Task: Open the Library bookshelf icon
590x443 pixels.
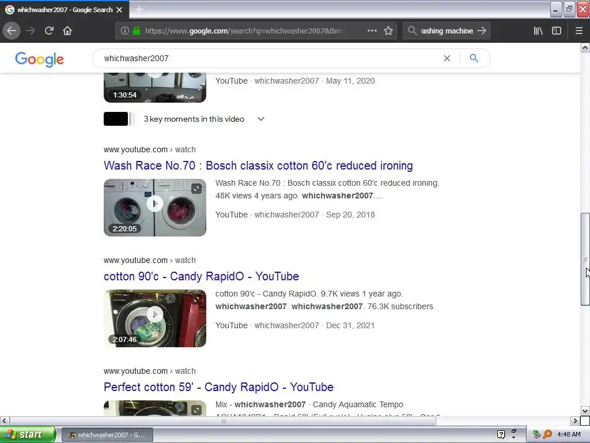Action: click(x=538, y=31)
